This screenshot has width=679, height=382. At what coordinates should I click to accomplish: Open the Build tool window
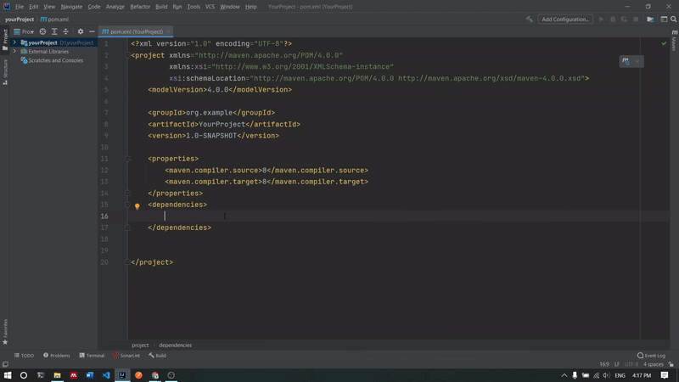pos(157,356)
